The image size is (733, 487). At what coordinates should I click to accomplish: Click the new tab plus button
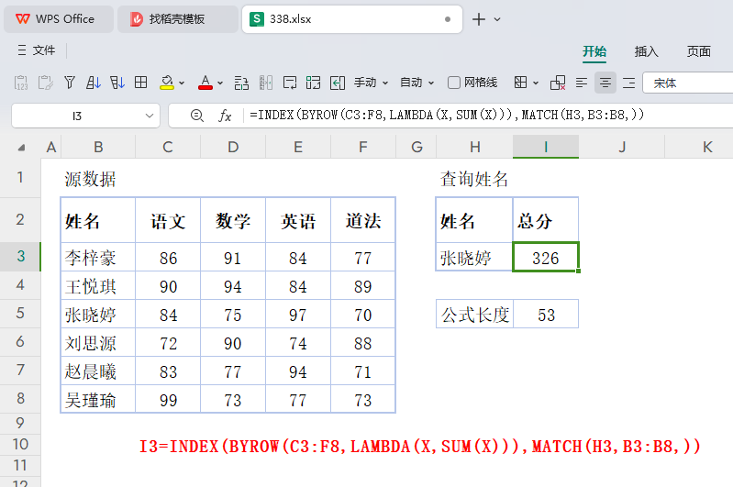click(479, 19)
